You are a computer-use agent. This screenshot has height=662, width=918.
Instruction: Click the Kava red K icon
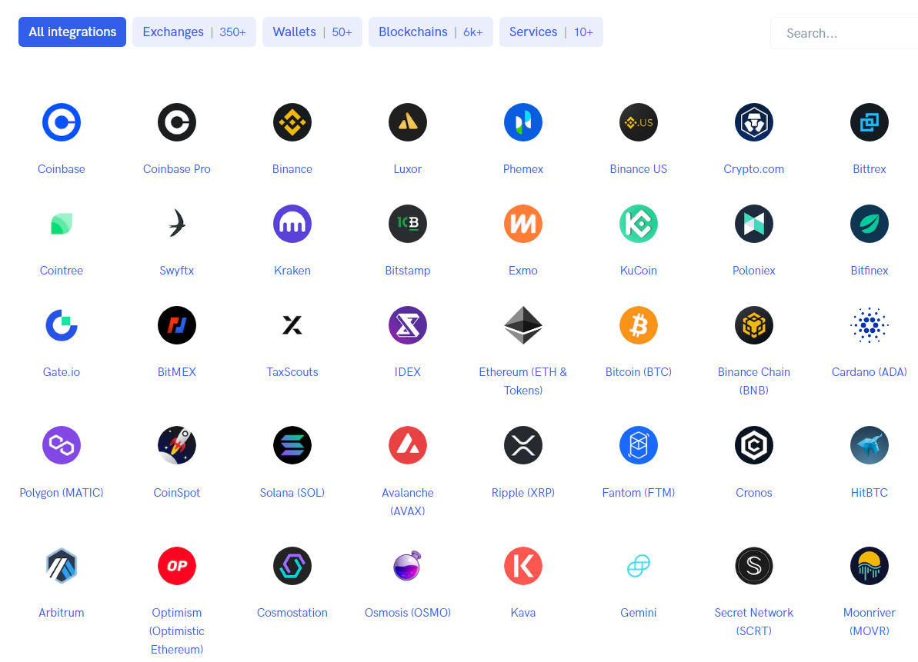[522, 566]
